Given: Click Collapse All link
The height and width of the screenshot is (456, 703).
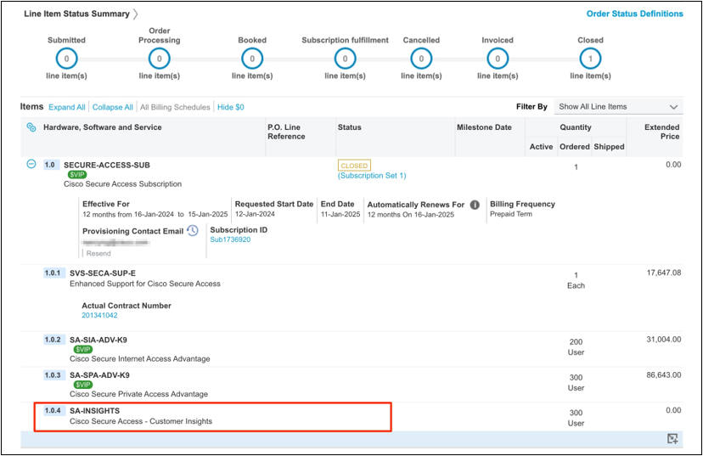Looking at the screenshot, I should pos(113,107).
